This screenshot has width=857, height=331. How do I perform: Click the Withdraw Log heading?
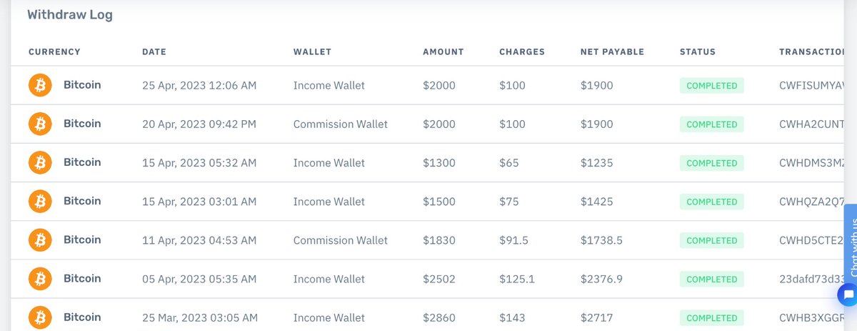[70, 14]
